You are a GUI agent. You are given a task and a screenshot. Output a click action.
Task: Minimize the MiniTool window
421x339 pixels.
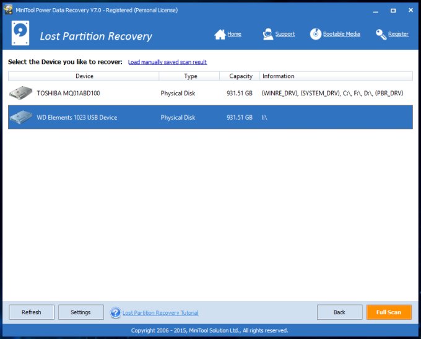pos(376,11)
